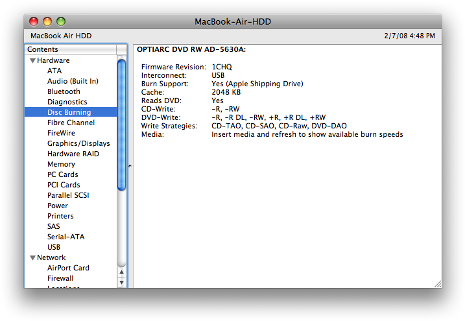Click the 2/7/08 4:48 PM timestamp
Image resolution: width=465 pixels, height=321 pixels.
point(409,36)
